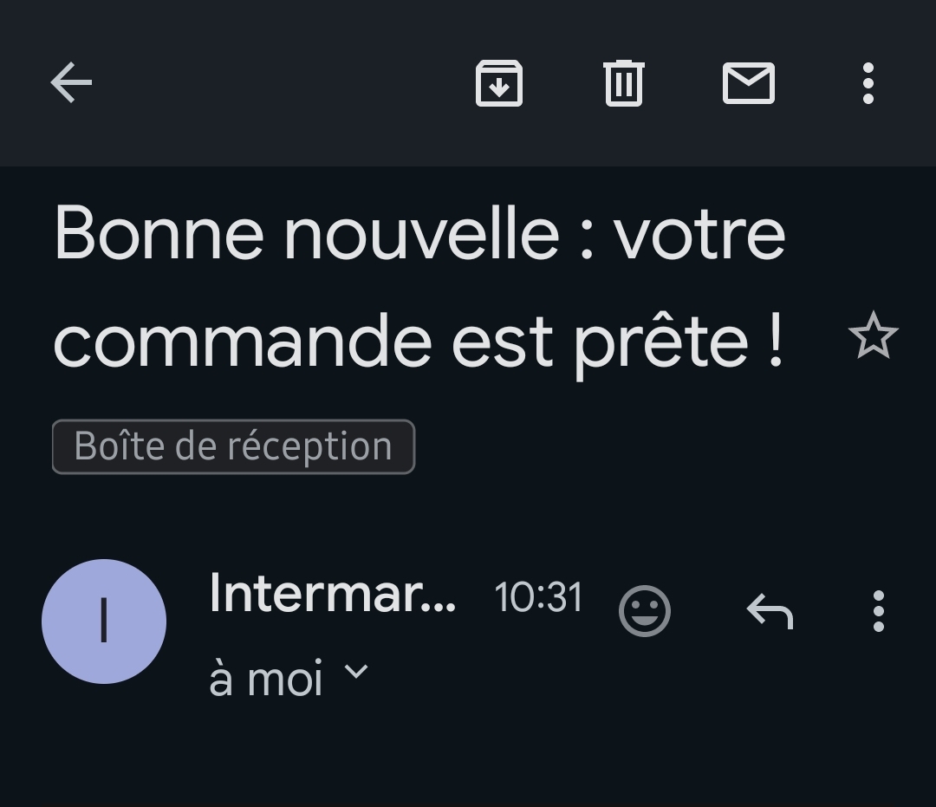The width and height of the screenshot is (936, 807).
Task: Tap subject line 'Bonne nouvelle : votre'
Action: (419, 233)
